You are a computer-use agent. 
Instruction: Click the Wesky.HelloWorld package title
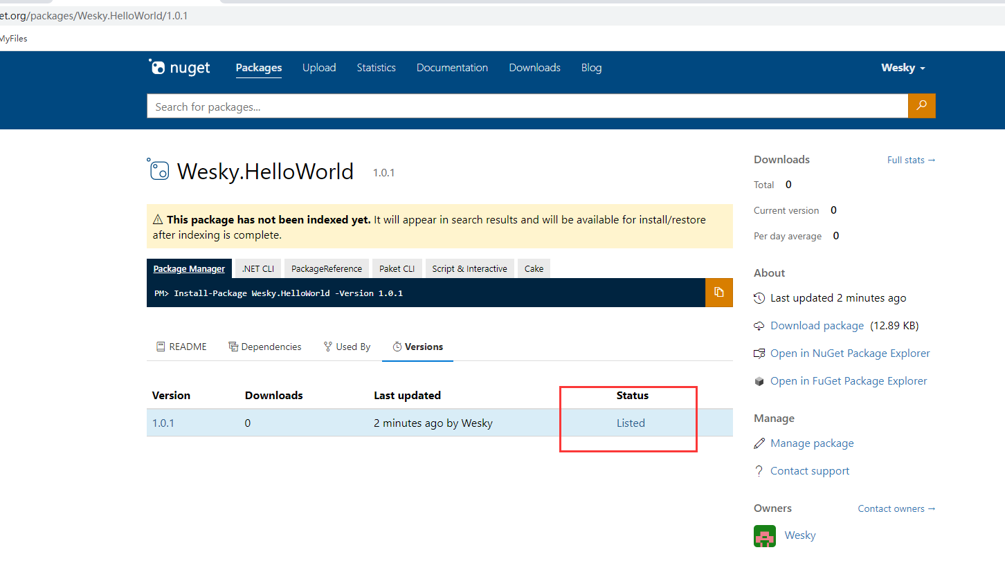(266, 171)
